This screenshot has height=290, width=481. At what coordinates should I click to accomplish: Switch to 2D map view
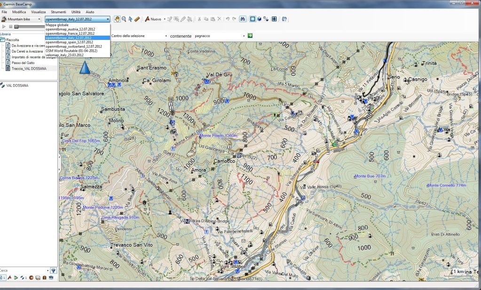tap(252, 19)
